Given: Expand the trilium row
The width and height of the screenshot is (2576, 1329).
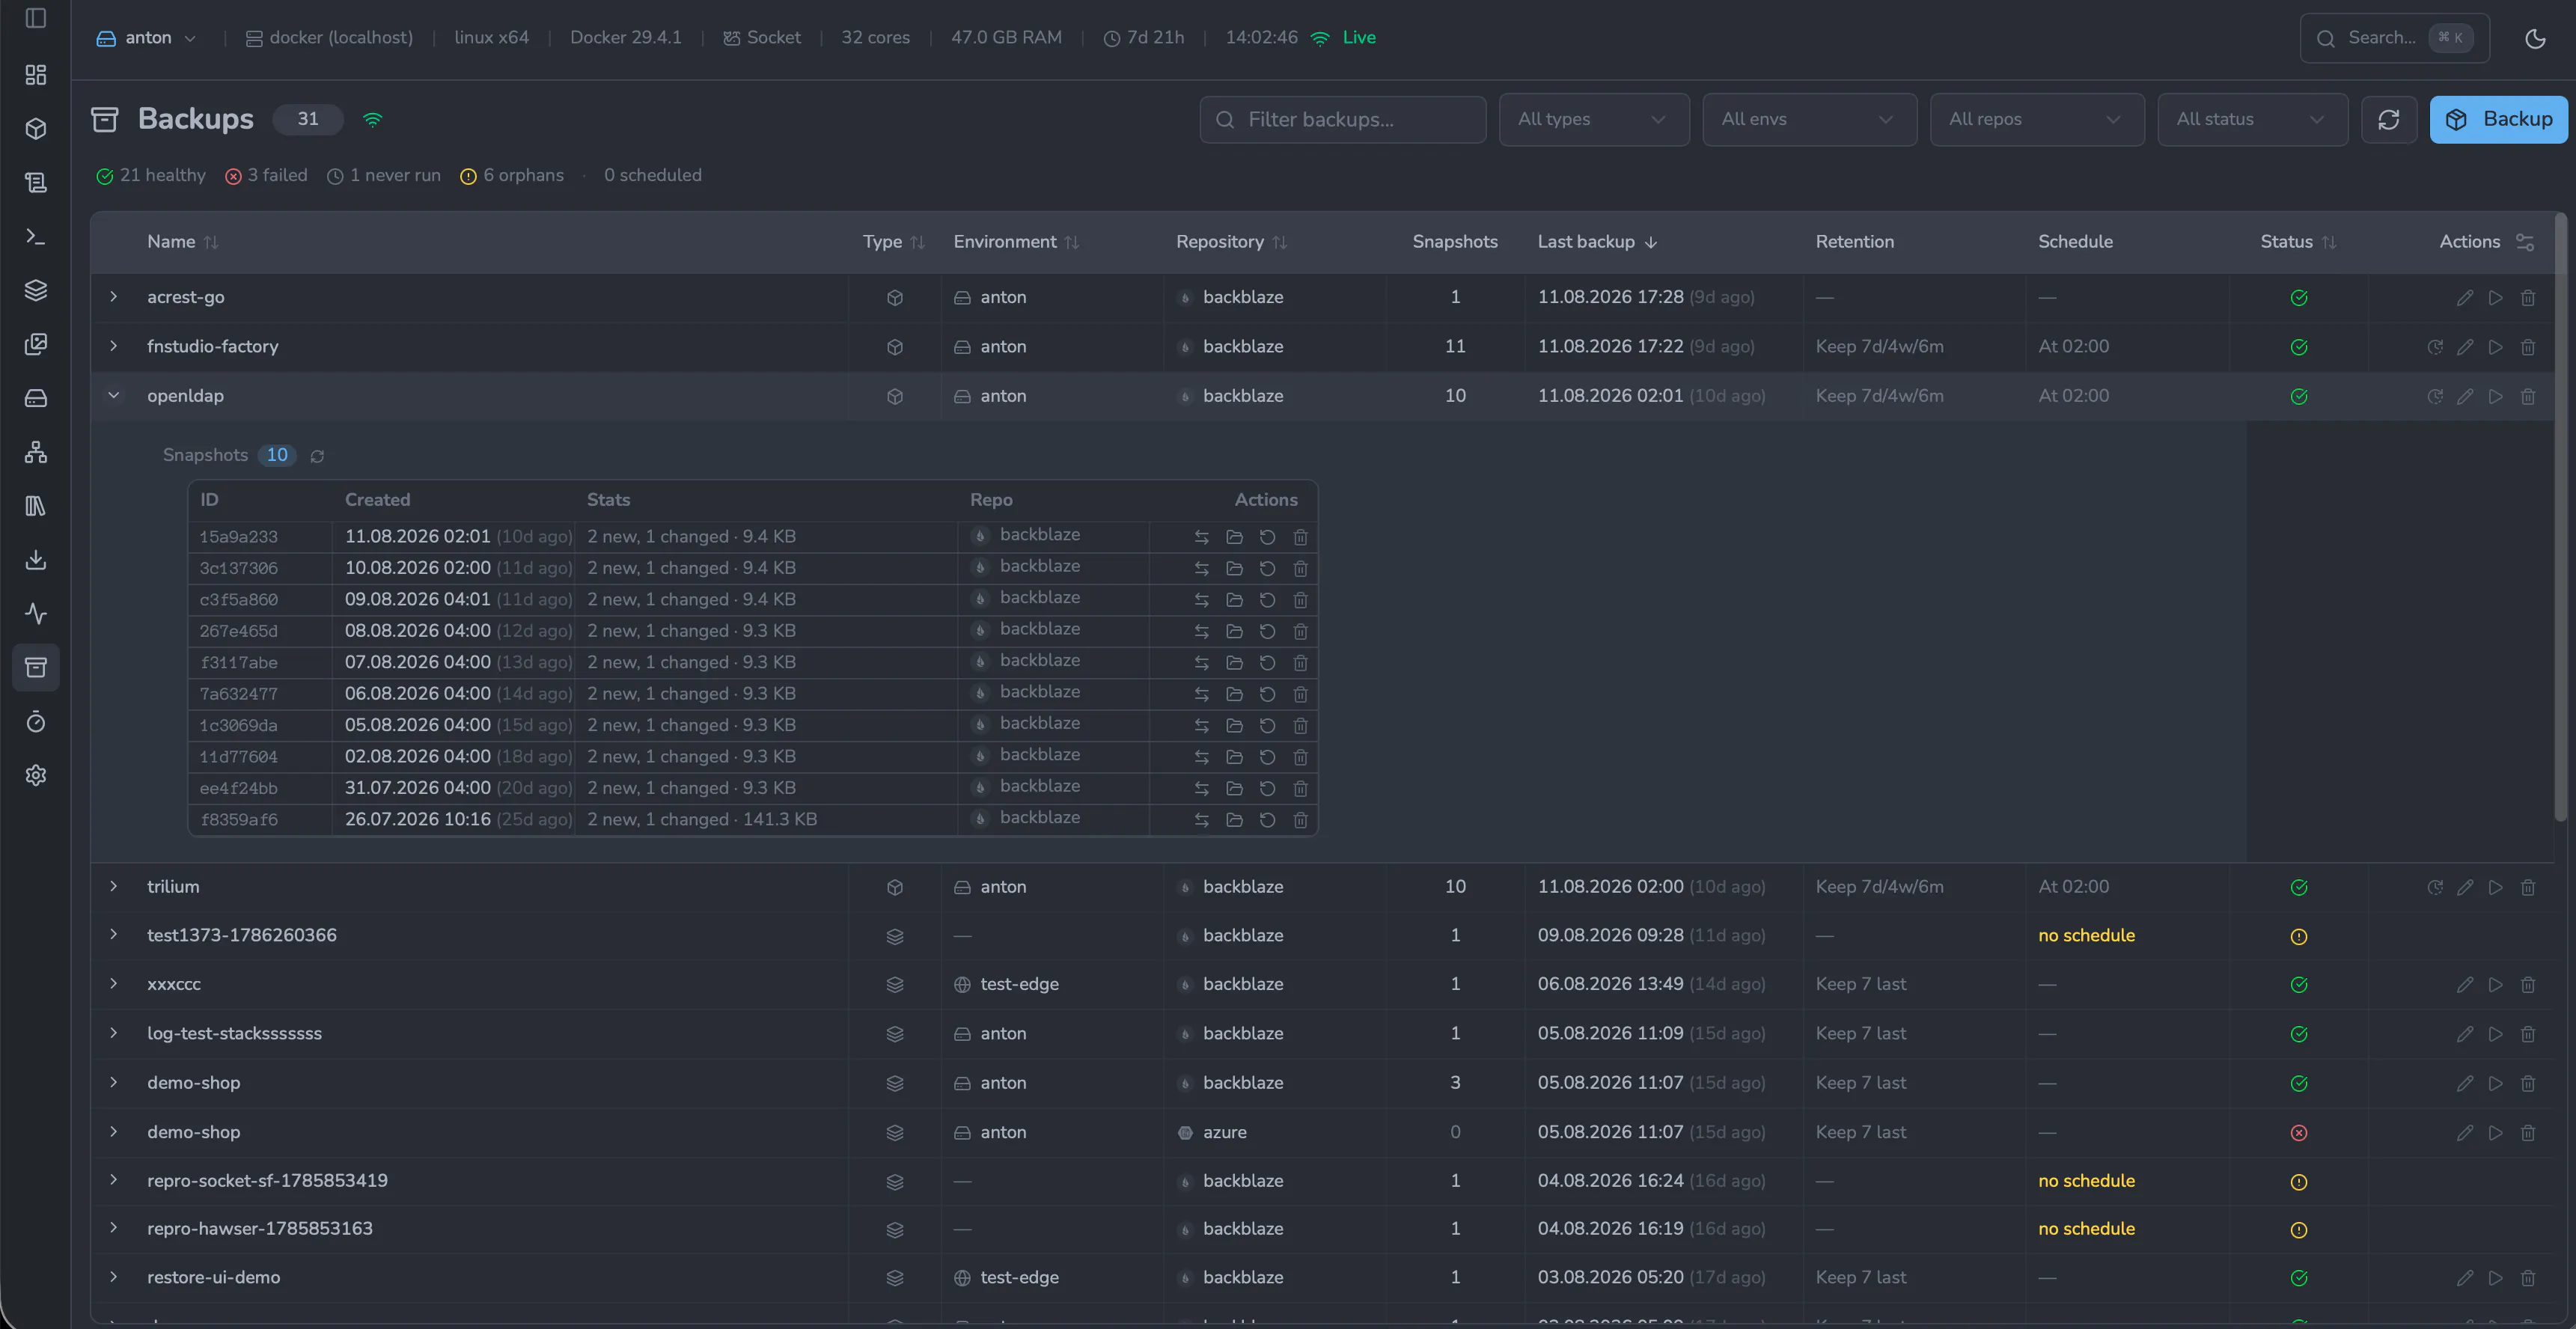Looking at the screenshot, I should coord(114,886).
